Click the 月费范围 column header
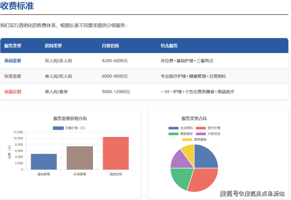291x200 pixels. [110, 46]
